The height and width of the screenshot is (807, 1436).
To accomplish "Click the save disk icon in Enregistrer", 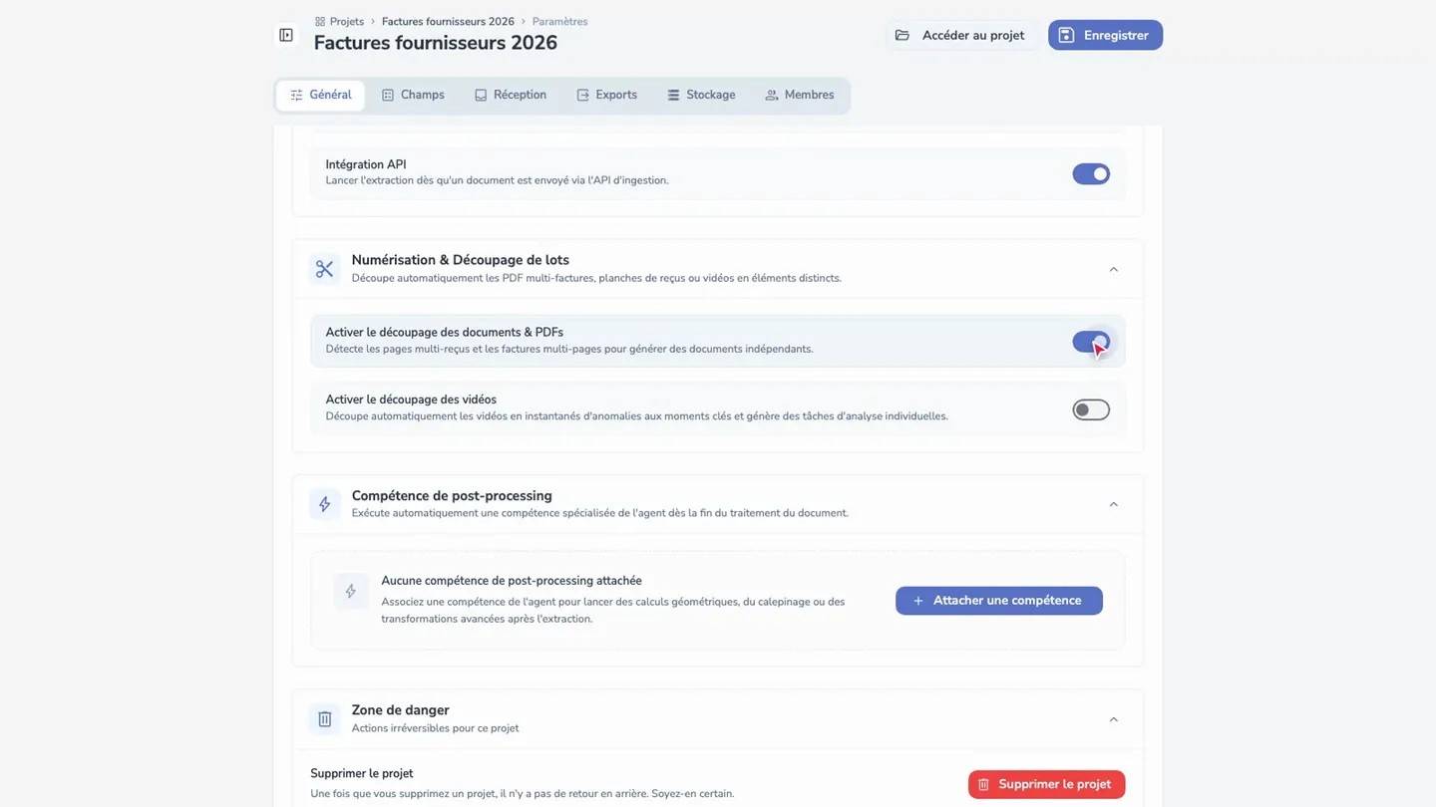I will pos(1066,35).
